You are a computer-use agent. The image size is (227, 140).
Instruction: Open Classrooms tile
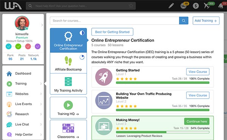pos(68,130)
